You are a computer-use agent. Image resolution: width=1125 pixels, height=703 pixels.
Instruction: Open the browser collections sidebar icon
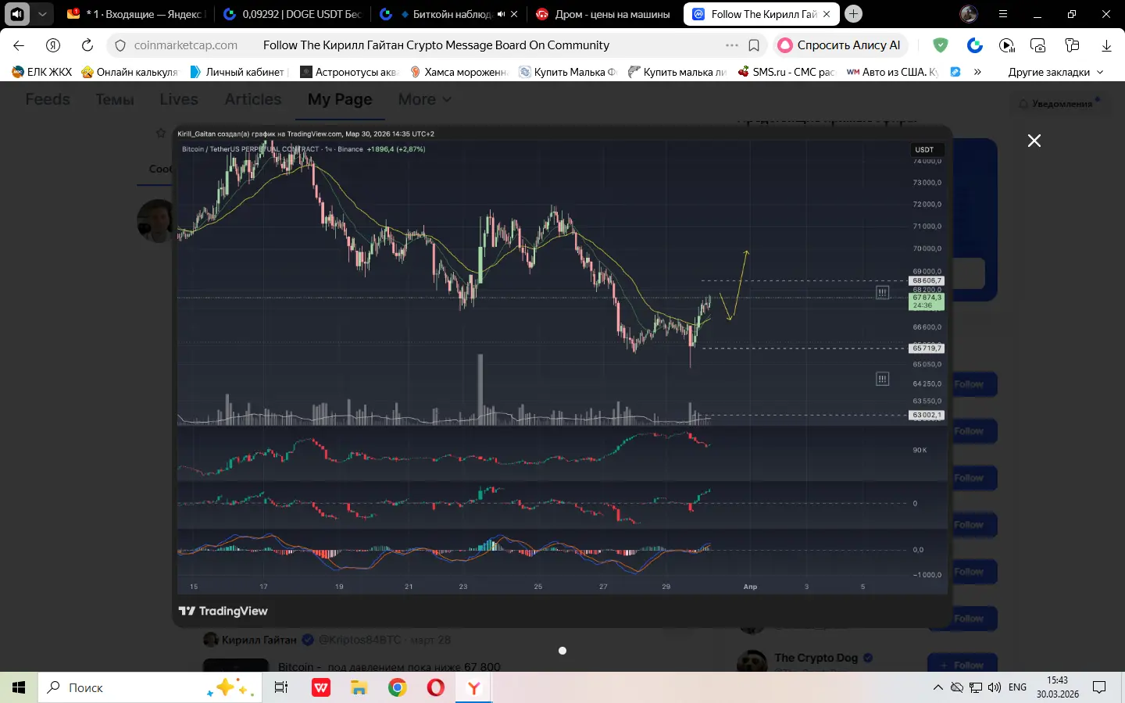coord(1072,45)
